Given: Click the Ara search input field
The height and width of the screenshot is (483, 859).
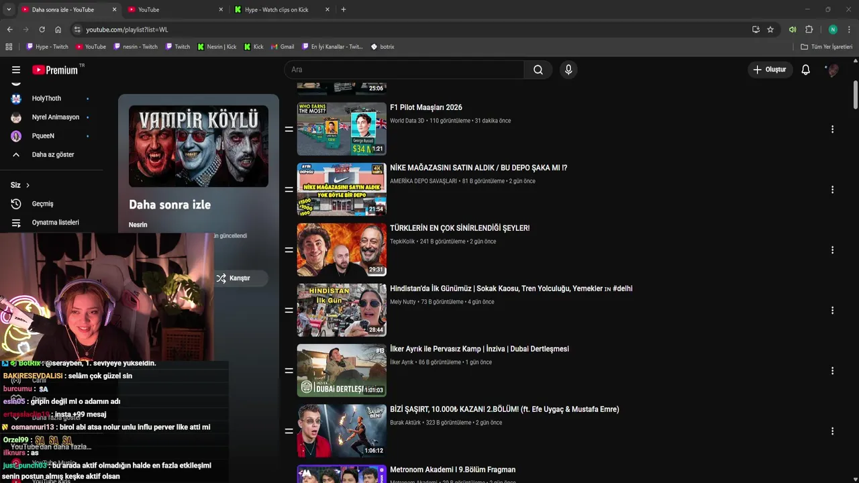Looking at the screenshot, I should (404, 70).
